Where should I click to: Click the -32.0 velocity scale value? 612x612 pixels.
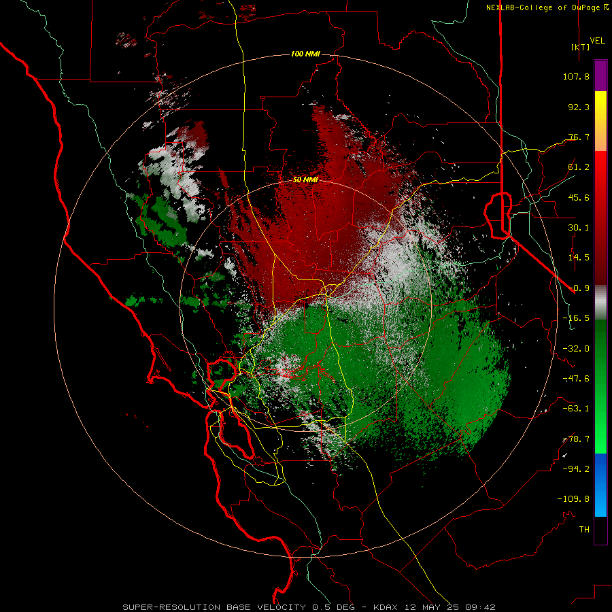(x=576, y=349)
